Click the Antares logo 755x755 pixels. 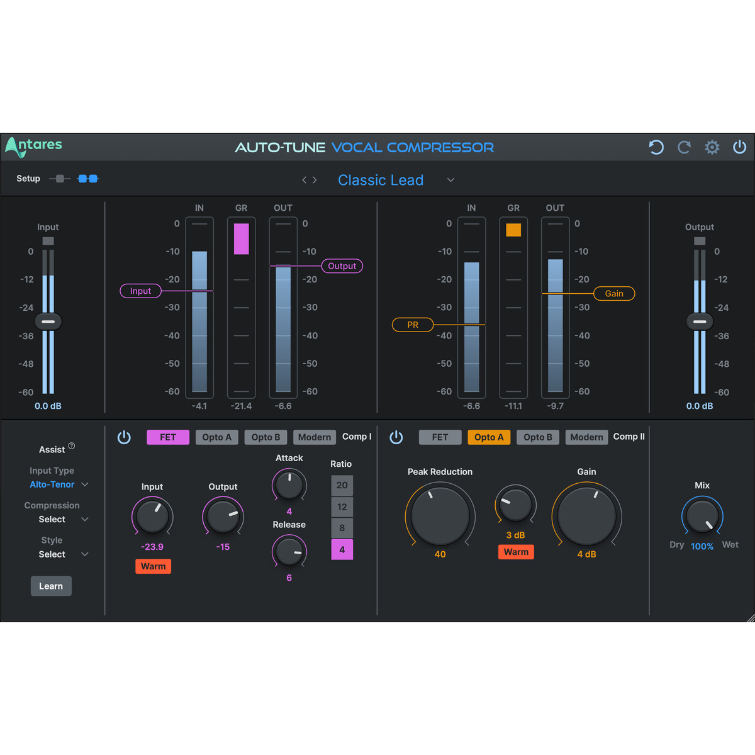coord(34,147)
